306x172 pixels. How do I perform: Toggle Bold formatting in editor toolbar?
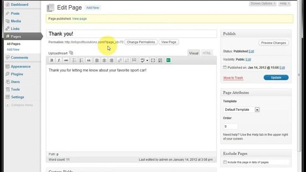(x=52, y=60)
